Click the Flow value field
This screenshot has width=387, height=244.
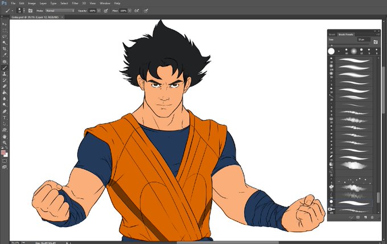(123, 11)
